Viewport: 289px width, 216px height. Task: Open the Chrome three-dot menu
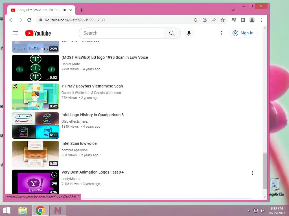tap(261, 20)
